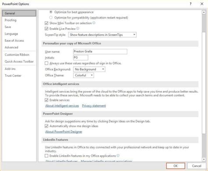This screenshot has width=208, height=171.
Task: Expand the Office Background dropdown
Action: [89, 69]
